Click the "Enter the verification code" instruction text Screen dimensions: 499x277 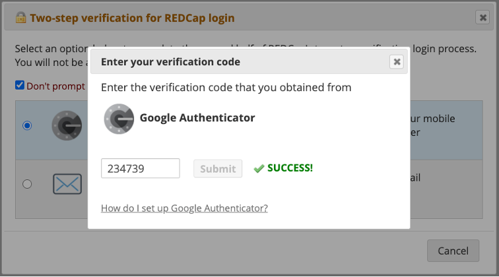pyautogui.click(x=226, y=87)
